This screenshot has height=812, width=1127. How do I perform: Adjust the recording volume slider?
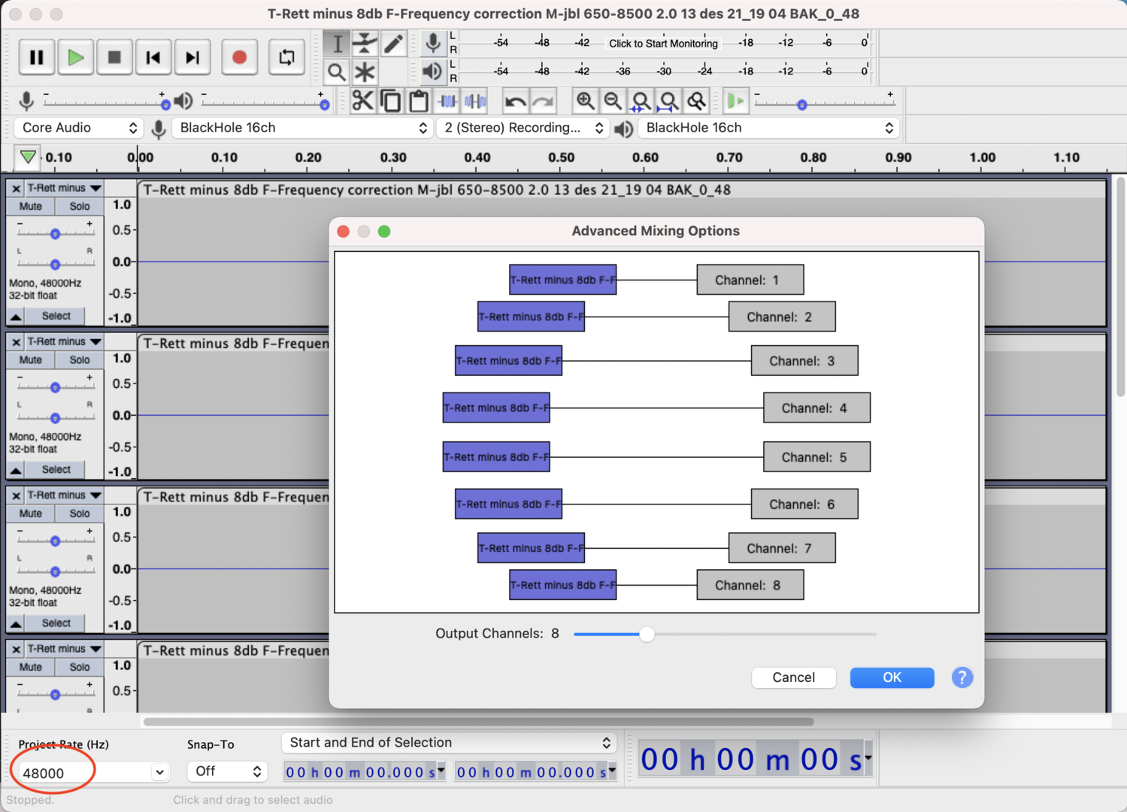tap(165, 105)
